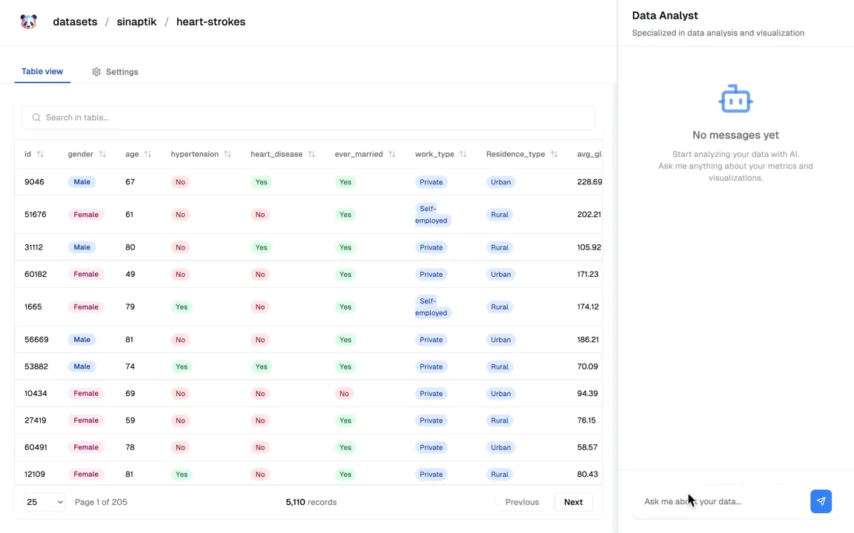Sort by Residence_type column arrows
Viewport: 854px width, 533px height.
tap(554, 154)
